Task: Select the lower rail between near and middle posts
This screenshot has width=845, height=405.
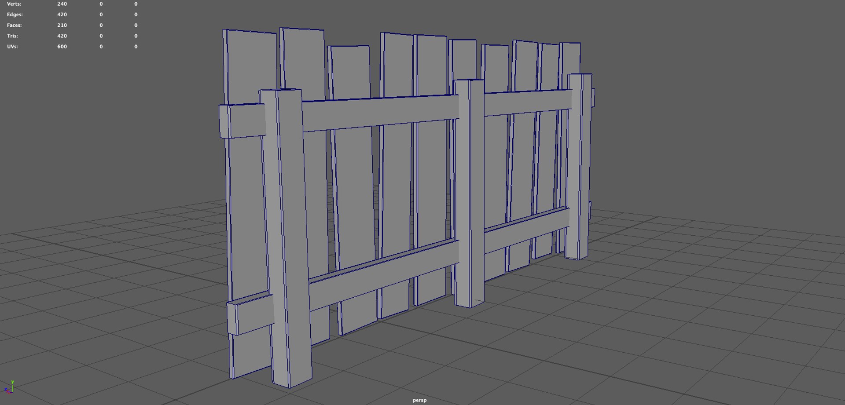Action: 383,275
